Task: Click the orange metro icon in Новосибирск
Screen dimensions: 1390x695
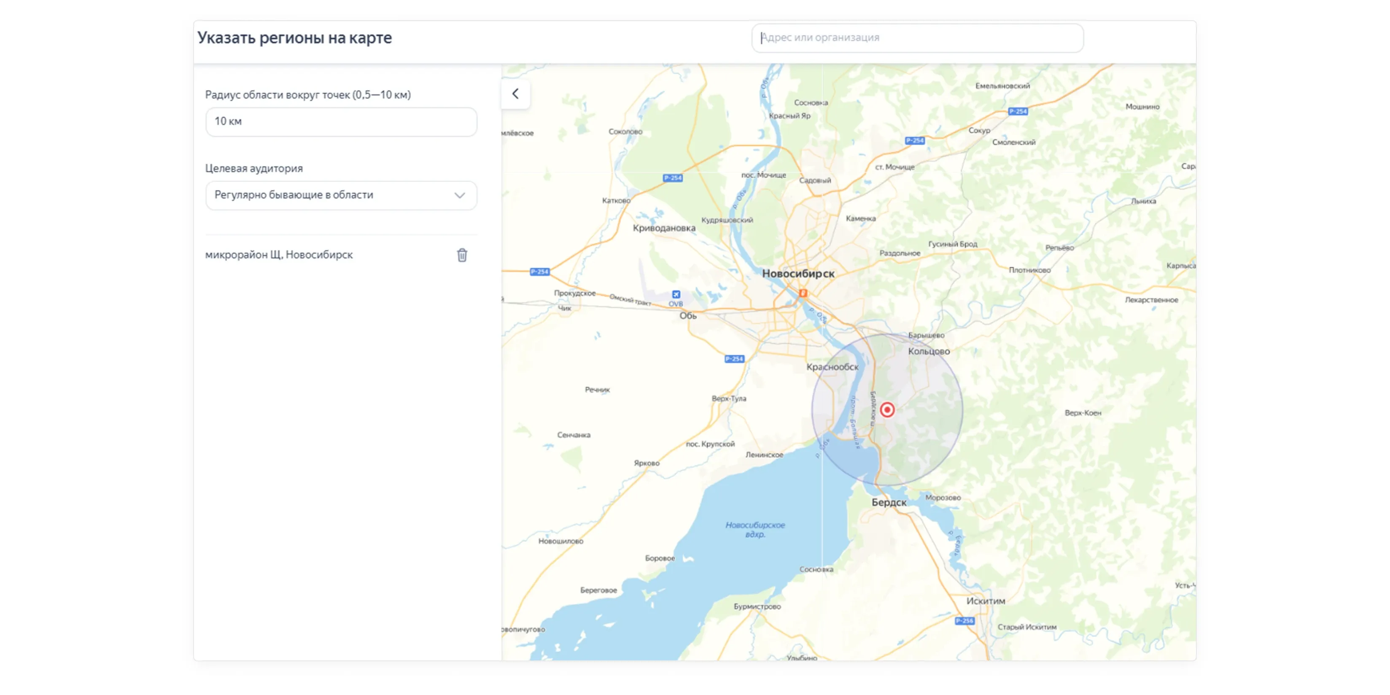Action: click(803, 293)
